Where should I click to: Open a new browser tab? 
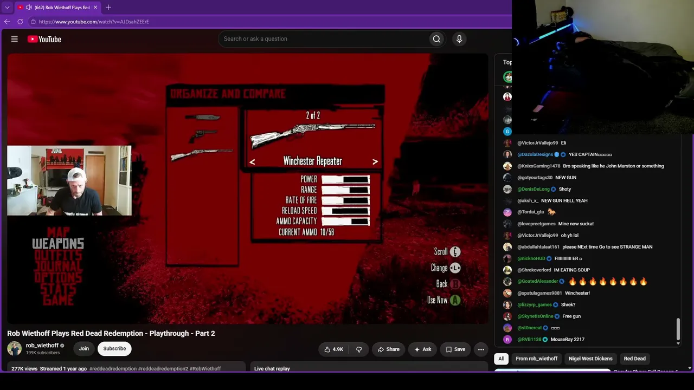click(x=108, y=7)
